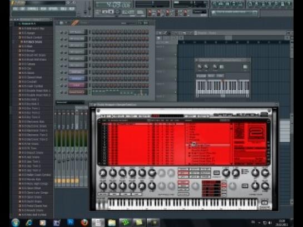Open the Windows Start menu
The width and height of the screenshot is (303, 227).
pos(15,223)
